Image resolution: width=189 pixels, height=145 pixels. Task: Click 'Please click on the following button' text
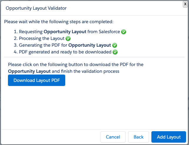(x=76, y=64)
